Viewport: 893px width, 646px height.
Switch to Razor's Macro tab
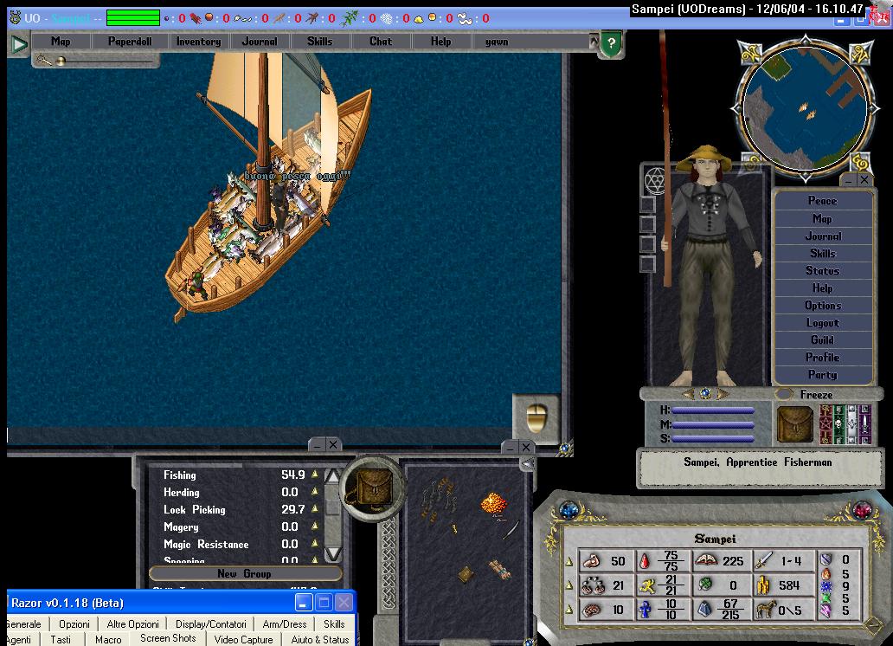[108, 640]
